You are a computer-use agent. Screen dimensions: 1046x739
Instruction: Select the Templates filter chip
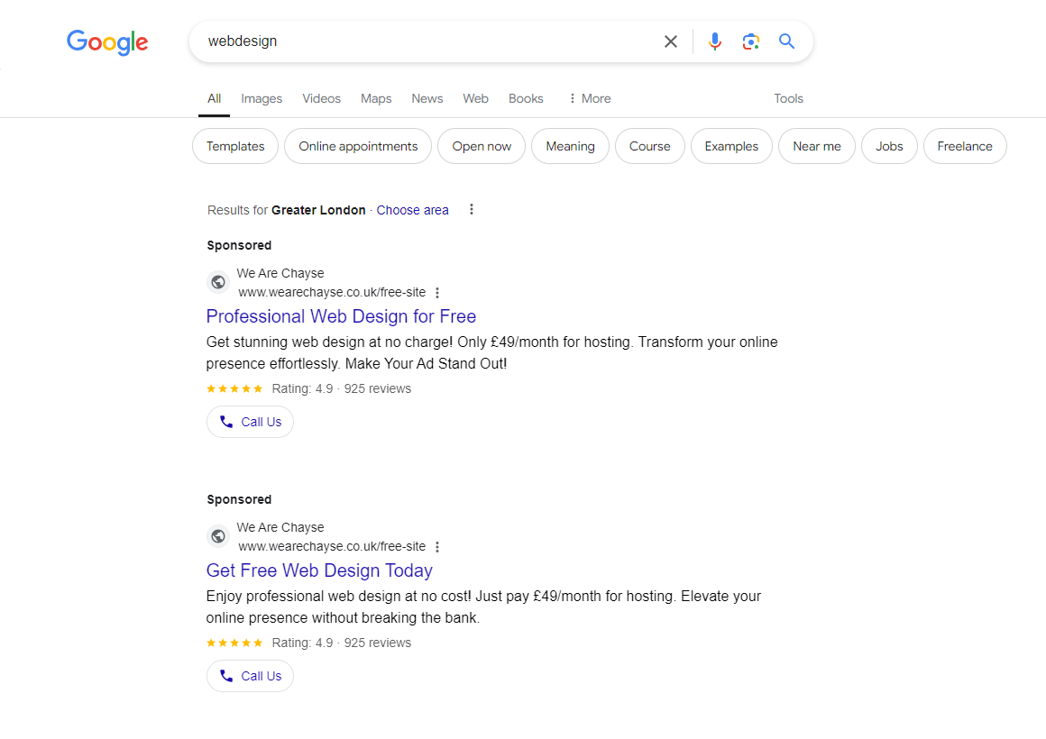point(234,145)
